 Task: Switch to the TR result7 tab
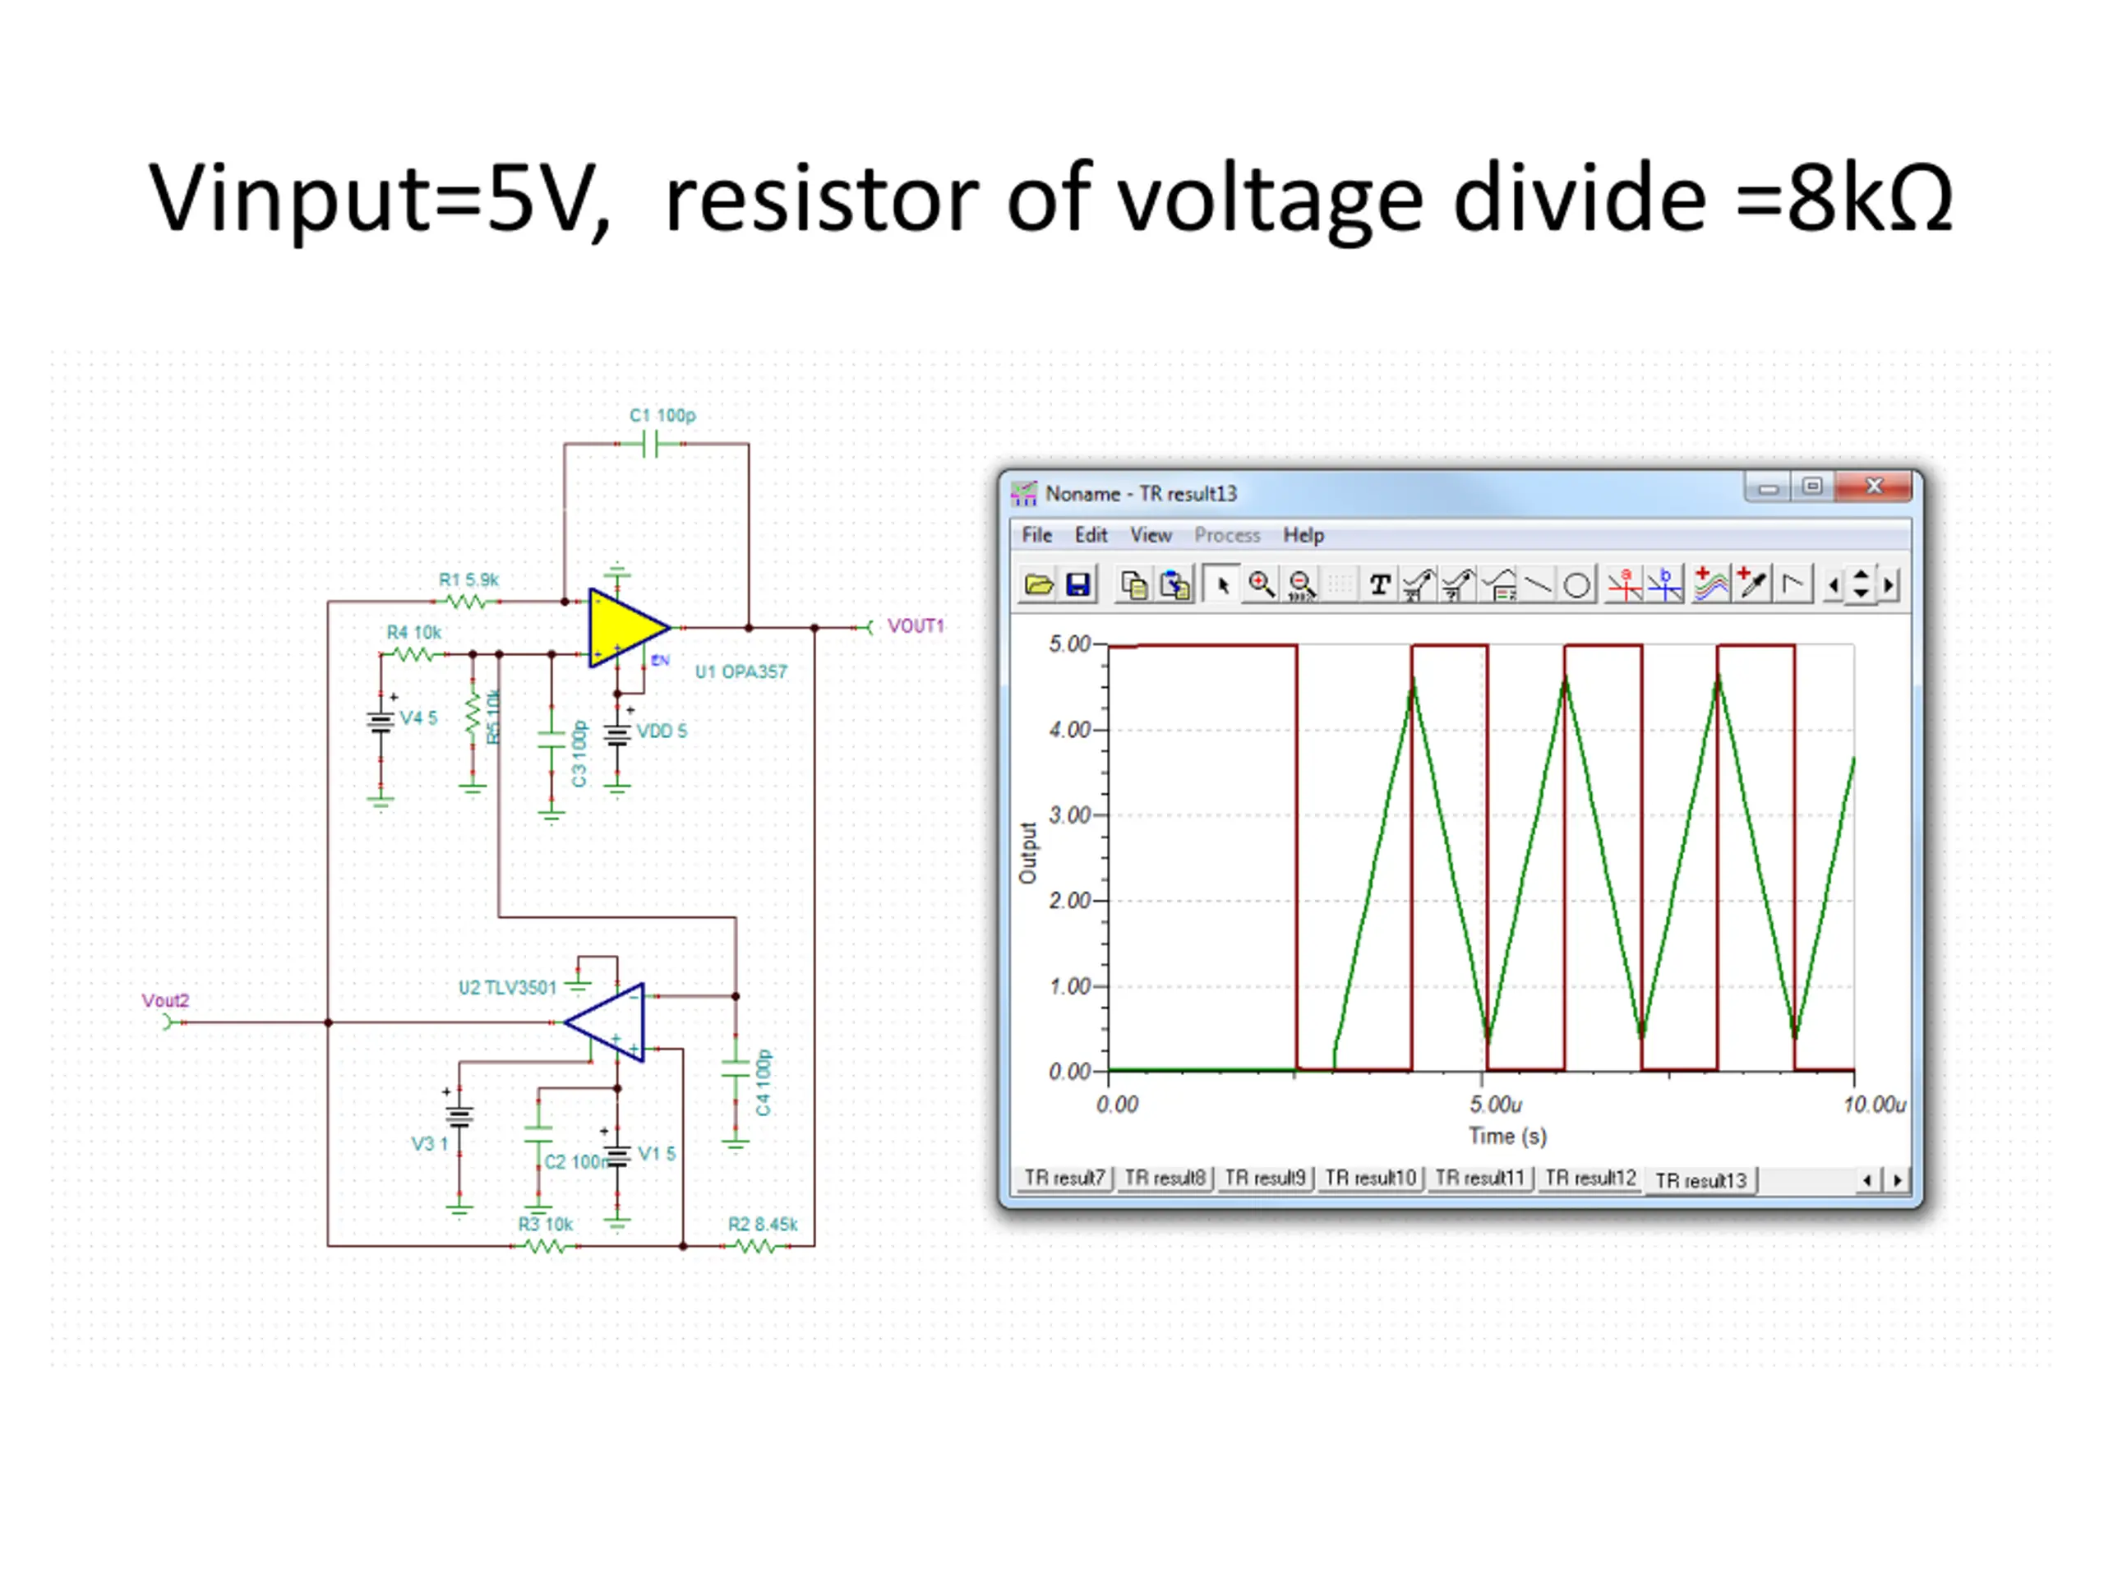pos(1064,1179)
